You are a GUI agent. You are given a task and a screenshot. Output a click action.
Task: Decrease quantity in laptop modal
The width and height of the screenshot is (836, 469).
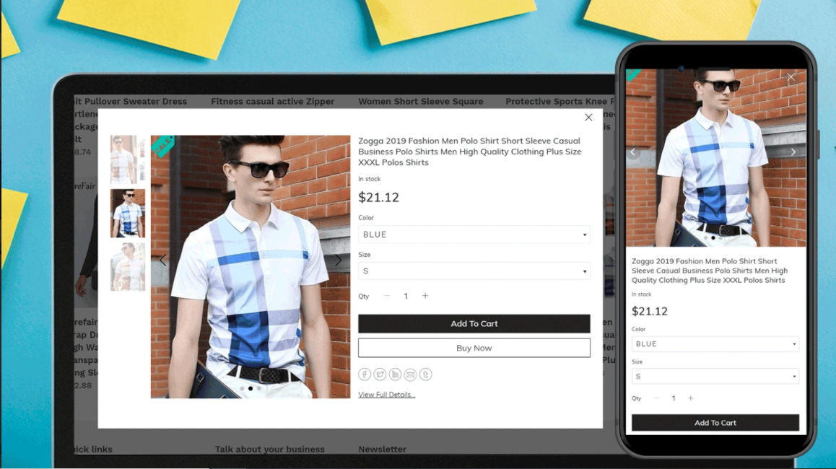coord(386,296)
